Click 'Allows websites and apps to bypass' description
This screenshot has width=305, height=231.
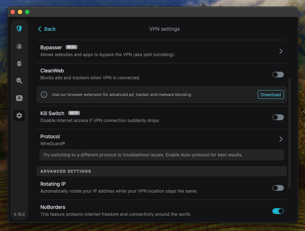pyautogui.click(x=107, y=55)
